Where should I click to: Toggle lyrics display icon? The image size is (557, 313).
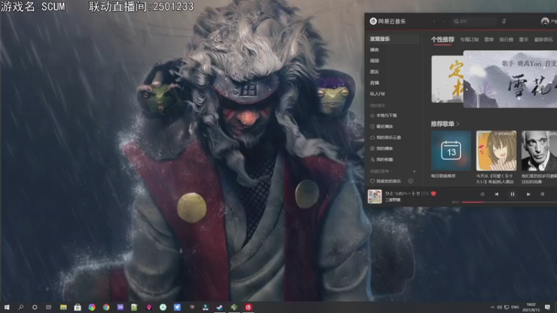(x=542, y=194)
